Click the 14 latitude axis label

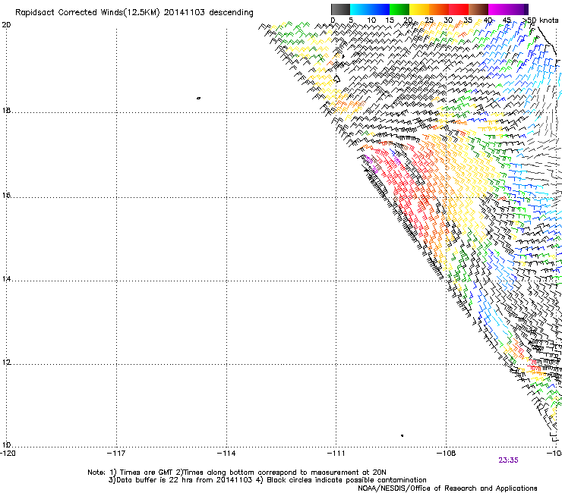6,278
